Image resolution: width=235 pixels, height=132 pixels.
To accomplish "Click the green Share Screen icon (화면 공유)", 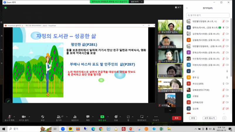I will tap(102, 117).
